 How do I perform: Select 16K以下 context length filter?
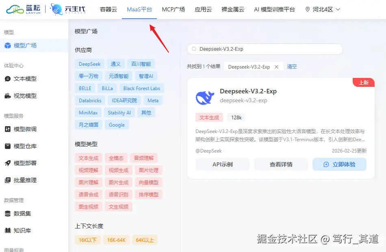[88, 240]
